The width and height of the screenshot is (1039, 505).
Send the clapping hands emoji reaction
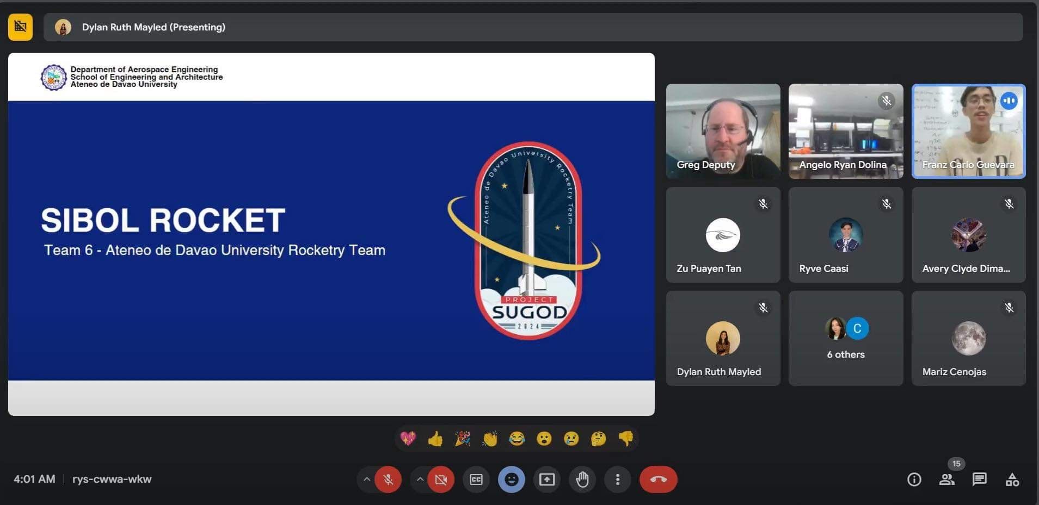(x=489, y=439)
